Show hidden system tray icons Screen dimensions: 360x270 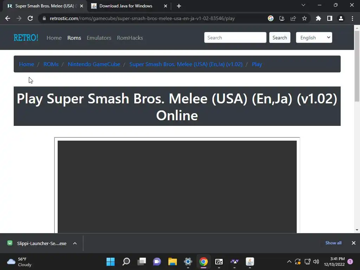289,262
